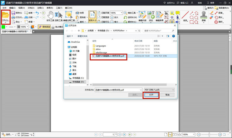Open the ribbon zoom 100% dropdown
The image size is (232, 138).
(x=122, y=13)
